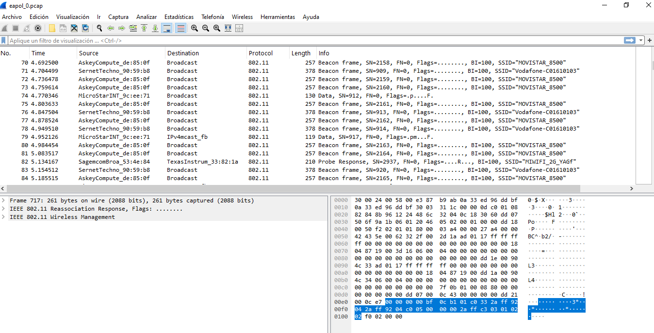Zoom in on packet list text

click(195, 28)
